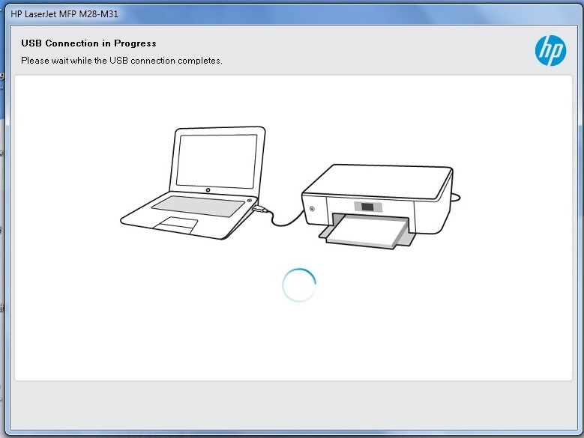Click the HP logo
This screenshot has height=438, width=584.
pyautogui.click(x=550, y=50)
